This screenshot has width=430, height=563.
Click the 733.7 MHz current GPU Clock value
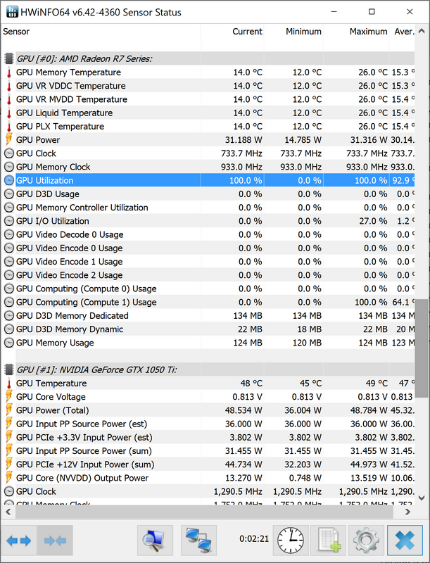tap(241, 153)
